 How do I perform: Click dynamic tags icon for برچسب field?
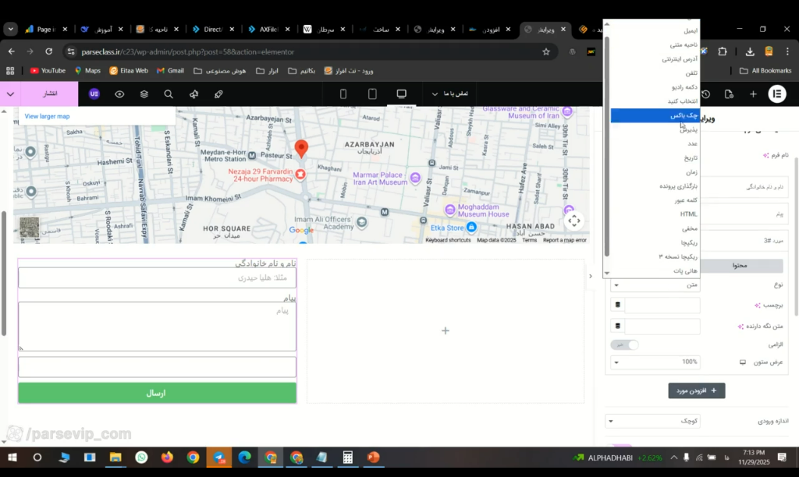coord(618,305)
